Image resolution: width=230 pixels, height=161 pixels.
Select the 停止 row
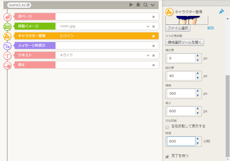(87, 65)
